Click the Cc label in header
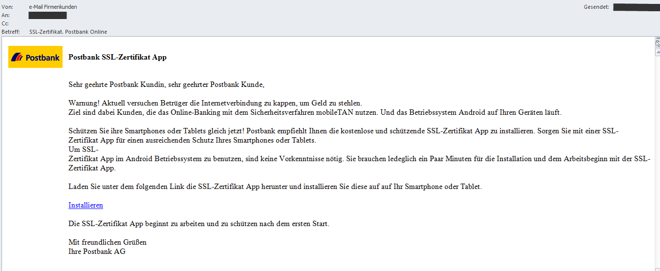The height and width of the screenshot is (271, 660). (x=5, y=23)
